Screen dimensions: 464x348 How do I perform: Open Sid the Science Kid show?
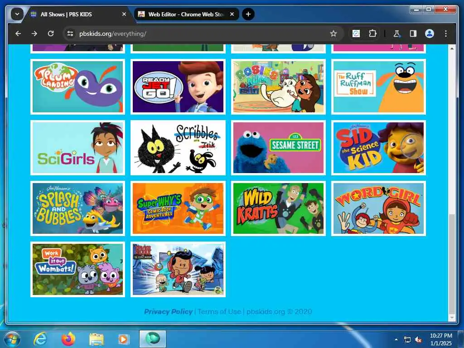378,148
